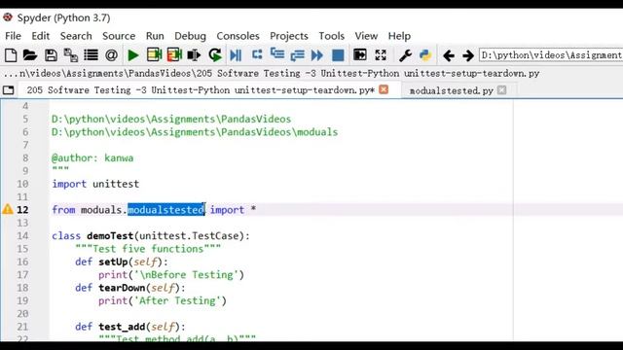Run the current cell icon
This screenshot has width=623, height=350.
(154, 55)
